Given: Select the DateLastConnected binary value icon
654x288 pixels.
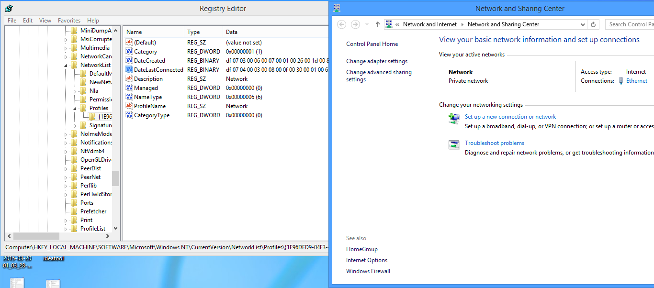Looking at the screenshot, I should point(129,70).
